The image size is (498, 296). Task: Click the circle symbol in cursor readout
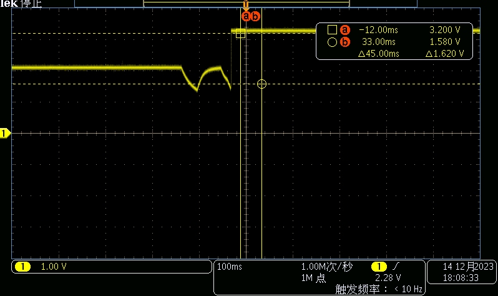tap(332, 42)
